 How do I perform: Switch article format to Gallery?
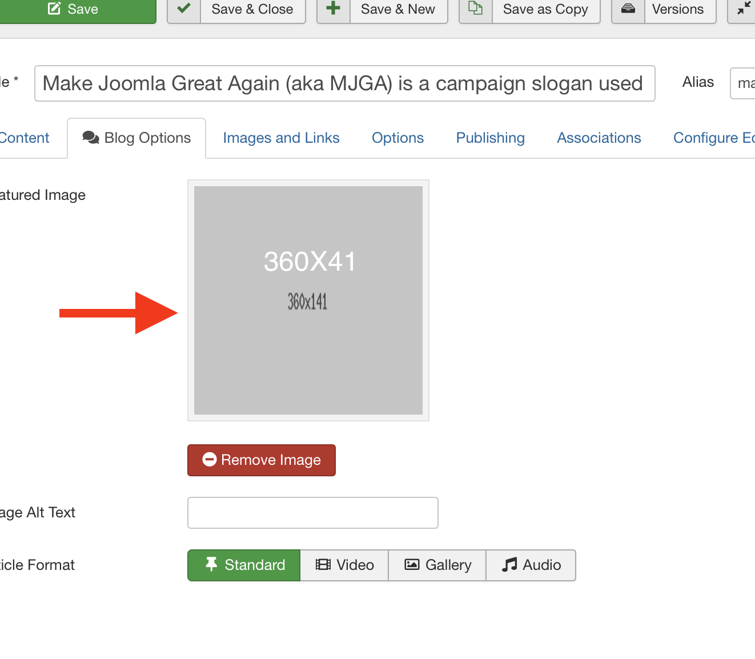tap(437, 565)
